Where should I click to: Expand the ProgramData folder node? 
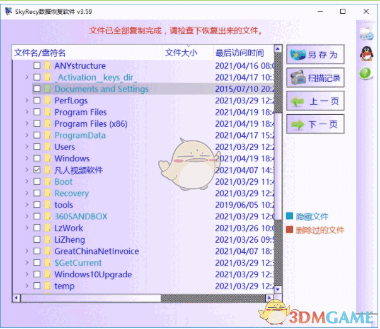coord(27,135)
